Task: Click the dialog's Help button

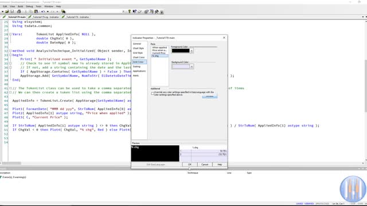Action: [x=220, y=164]
